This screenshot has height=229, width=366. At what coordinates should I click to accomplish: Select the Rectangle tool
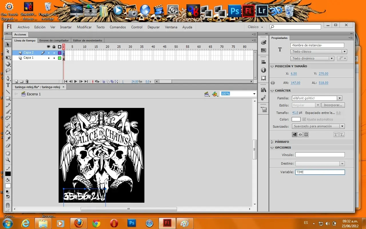8,98
